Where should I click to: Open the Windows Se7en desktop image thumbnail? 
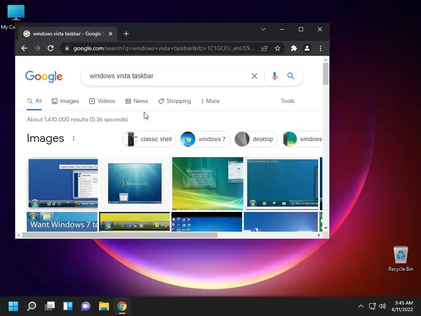pos(135,184)
